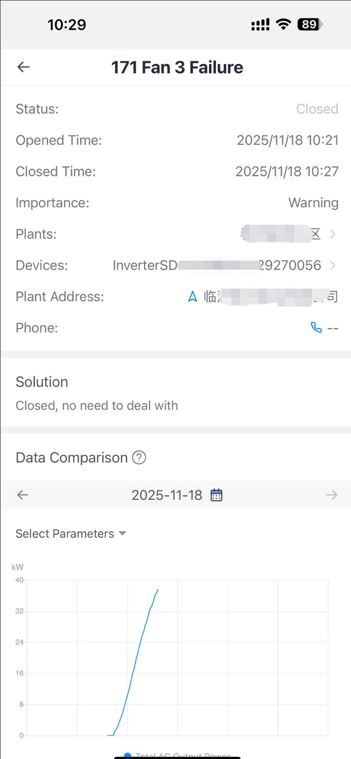Tap the clock time in status bar

click(67, 24)
